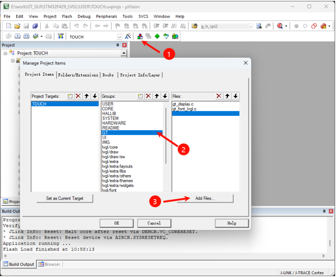Click the Groups list vertical scrollbar
The height and width of the screenshot is (277, 336).
pos(166,136)
